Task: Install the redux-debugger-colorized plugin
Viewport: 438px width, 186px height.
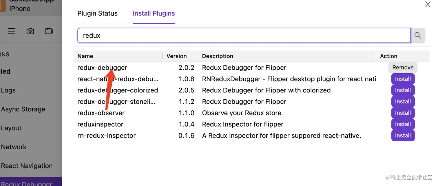Action: 403,90
